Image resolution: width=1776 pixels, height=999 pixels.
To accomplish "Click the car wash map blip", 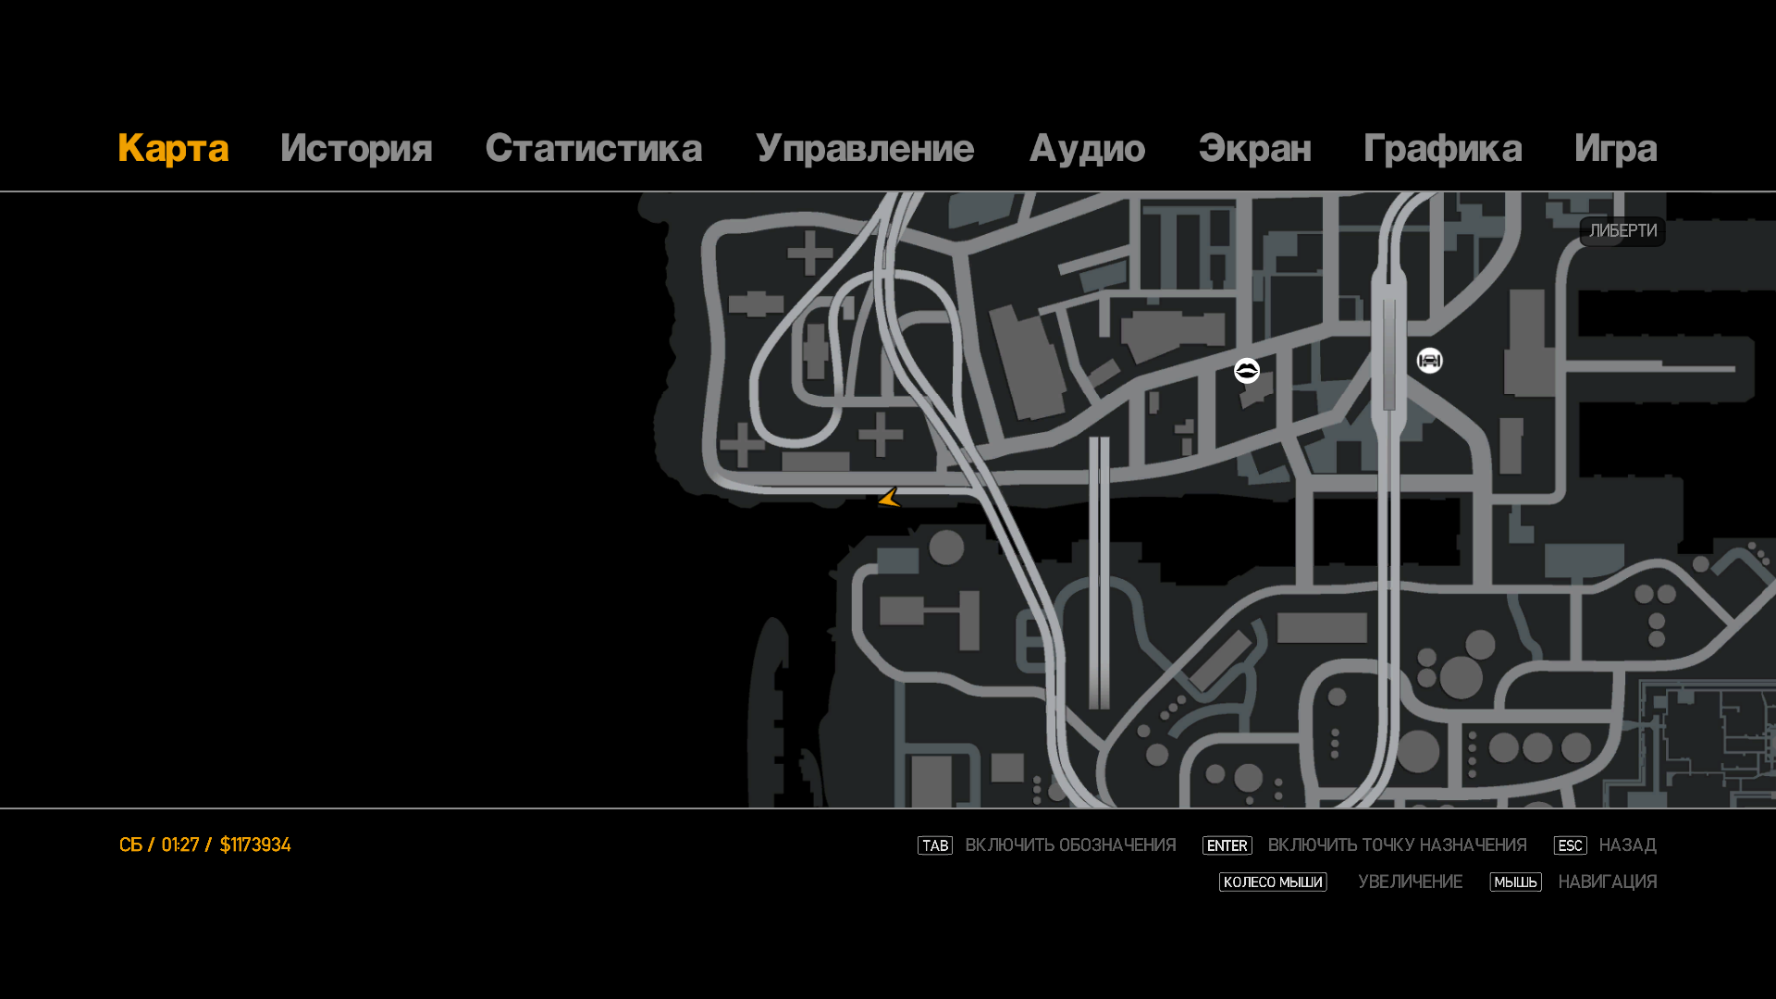I will 1429,361.
